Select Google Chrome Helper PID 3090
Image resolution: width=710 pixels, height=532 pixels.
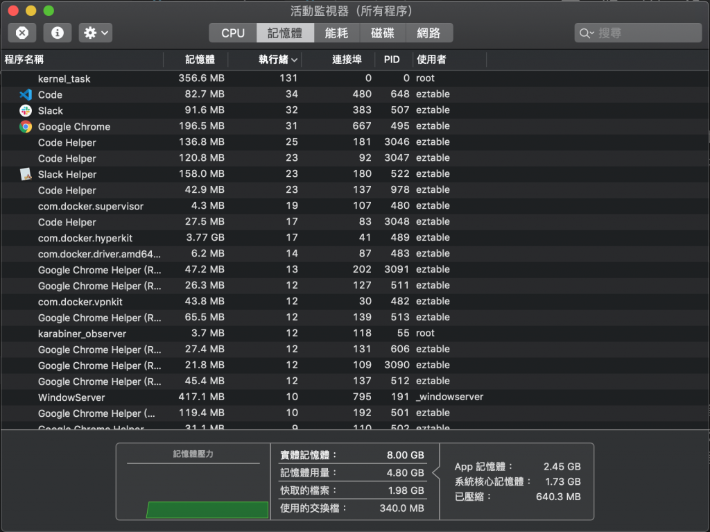[x=355, y=366]
